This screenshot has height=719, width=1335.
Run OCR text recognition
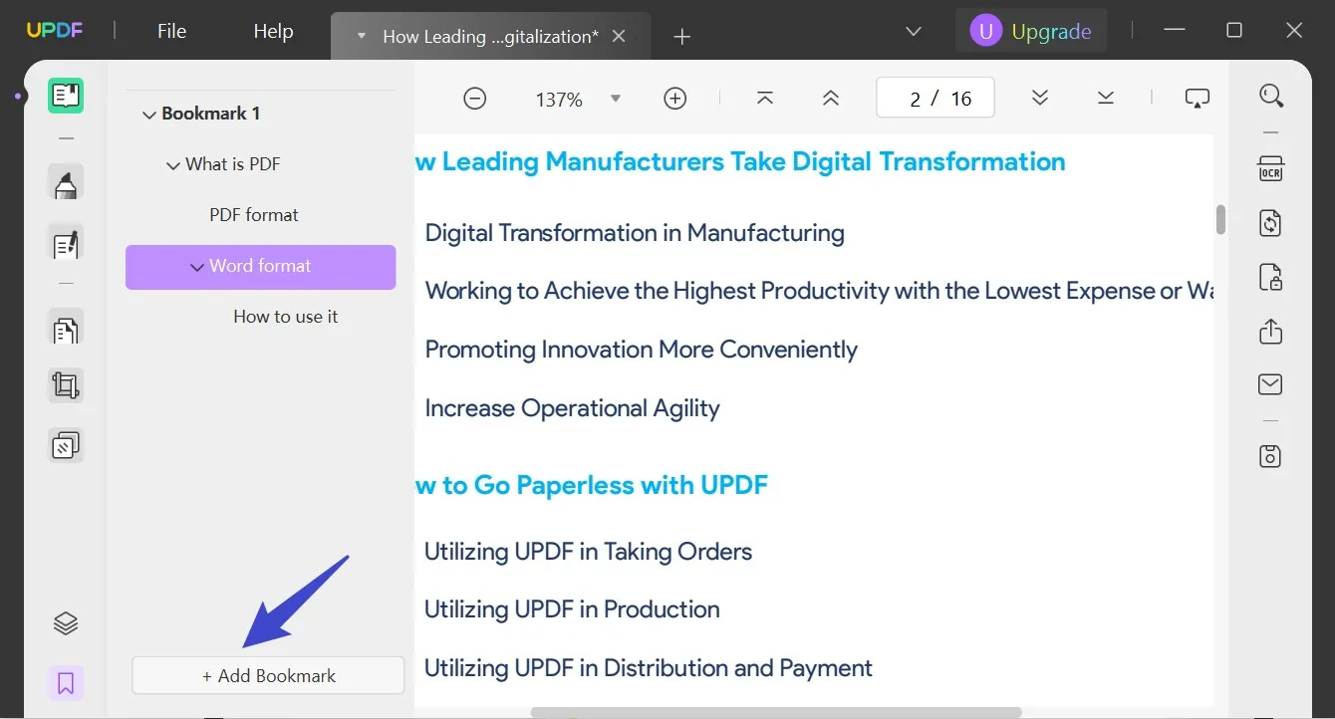[1270, 169]
